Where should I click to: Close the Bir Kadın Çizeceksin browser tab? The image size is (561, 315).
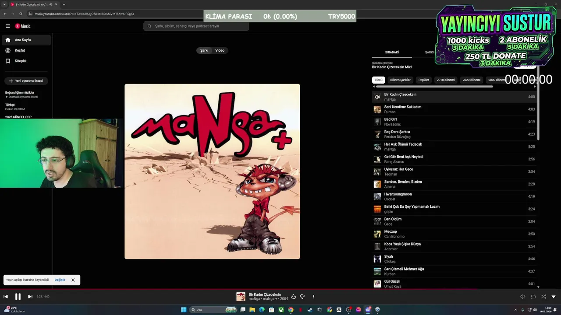[x=56, y=4]
